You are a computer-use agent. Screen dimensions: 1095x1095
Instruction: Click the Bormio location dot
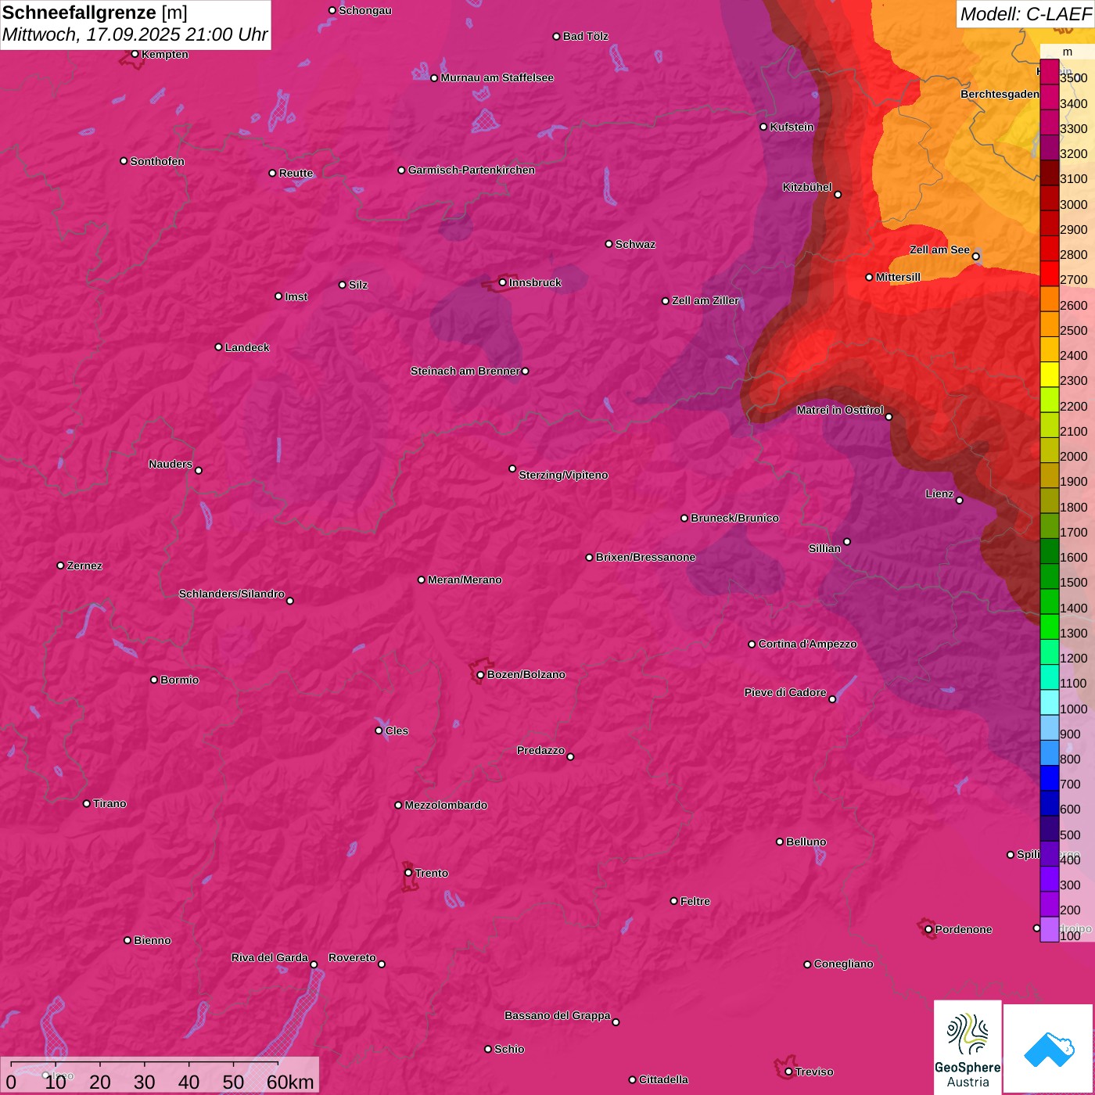tap(154, 680)
